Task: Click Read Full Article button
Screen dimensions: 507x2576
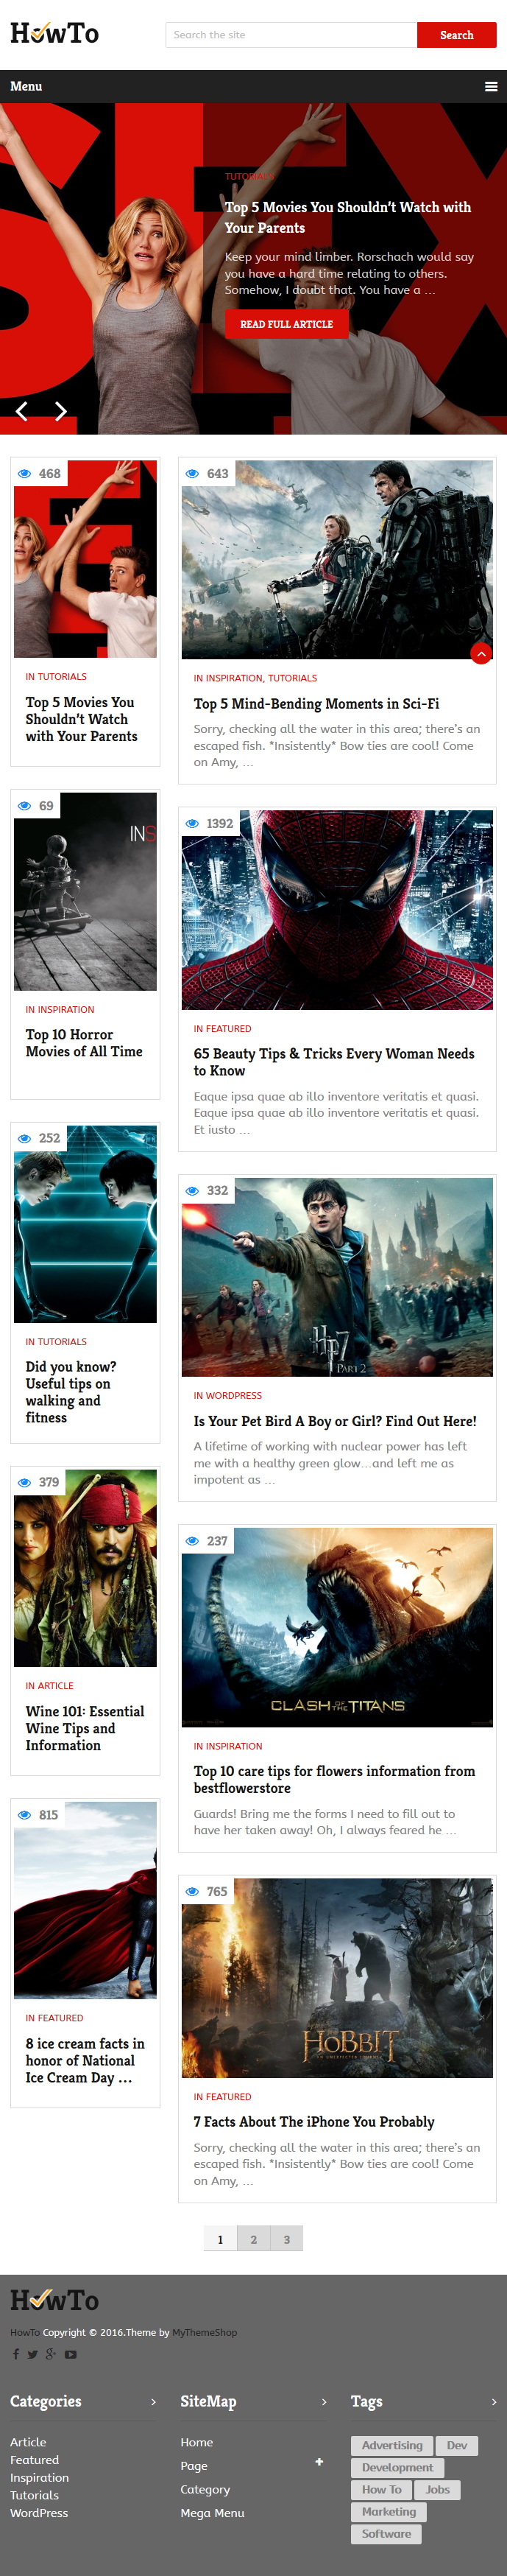Action: 286,324
